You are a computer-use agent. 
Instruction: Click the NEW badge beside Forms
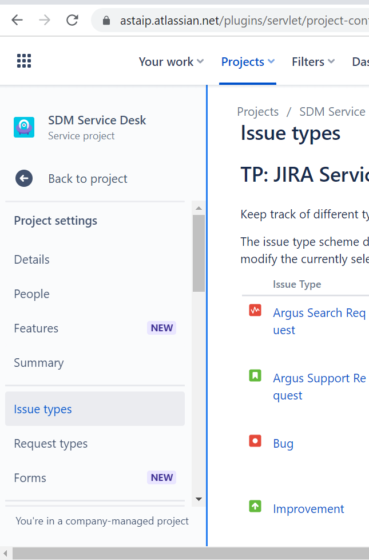pyautogui.click(x=161, y=477)
